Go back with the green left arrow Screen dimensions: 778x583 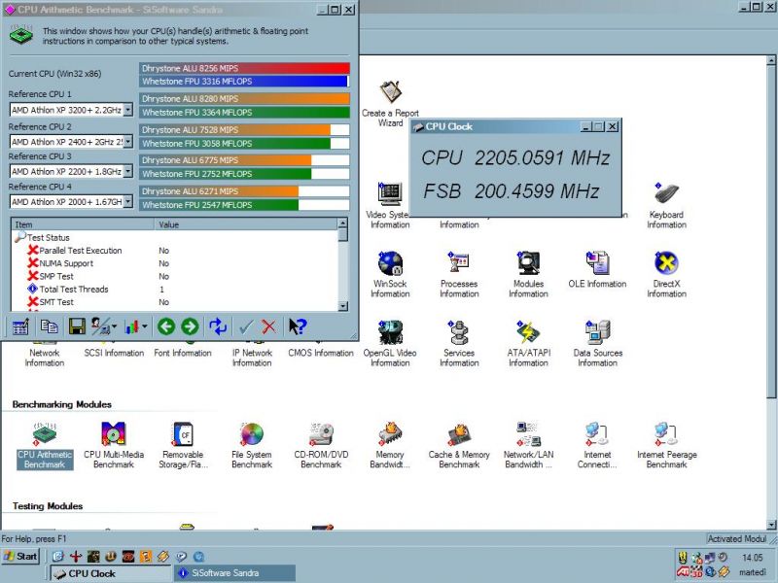tap(166, 326)
